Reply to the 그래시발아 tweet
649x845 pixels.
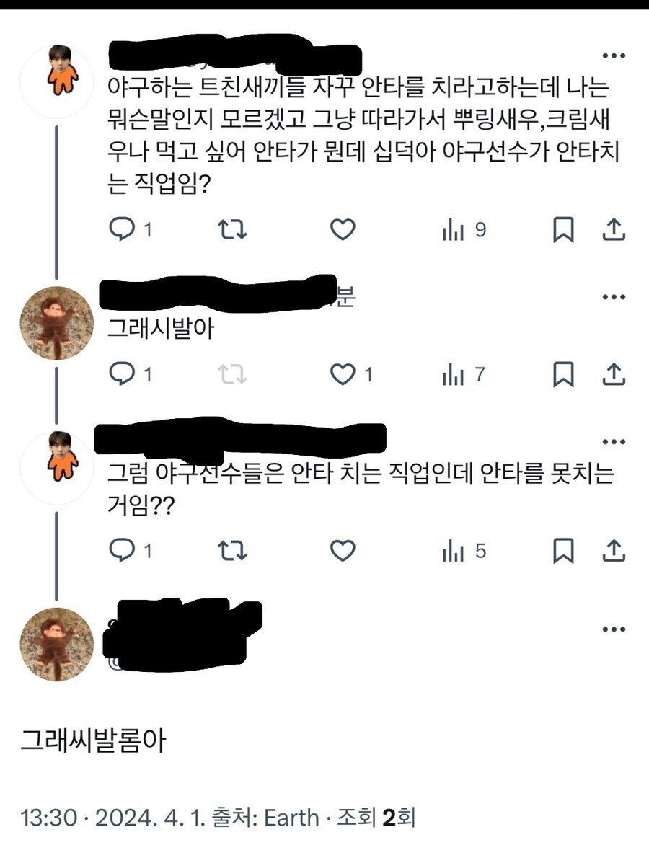[121, 374]
